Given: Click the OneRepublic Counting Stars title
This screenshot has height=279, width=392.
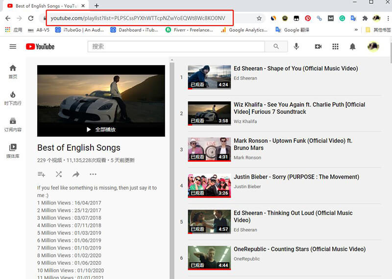Looking at the screenshot, I should click(299, 249).
